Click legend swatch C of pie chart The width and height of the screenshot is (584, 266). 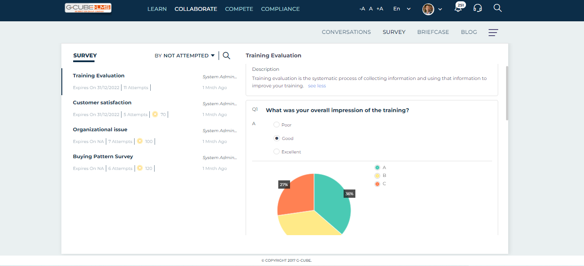377,184
